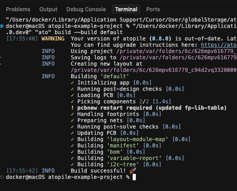This screenshot has height=191, width=237.
Task: Click "Building 'default'" line
Action: (100, 76)
